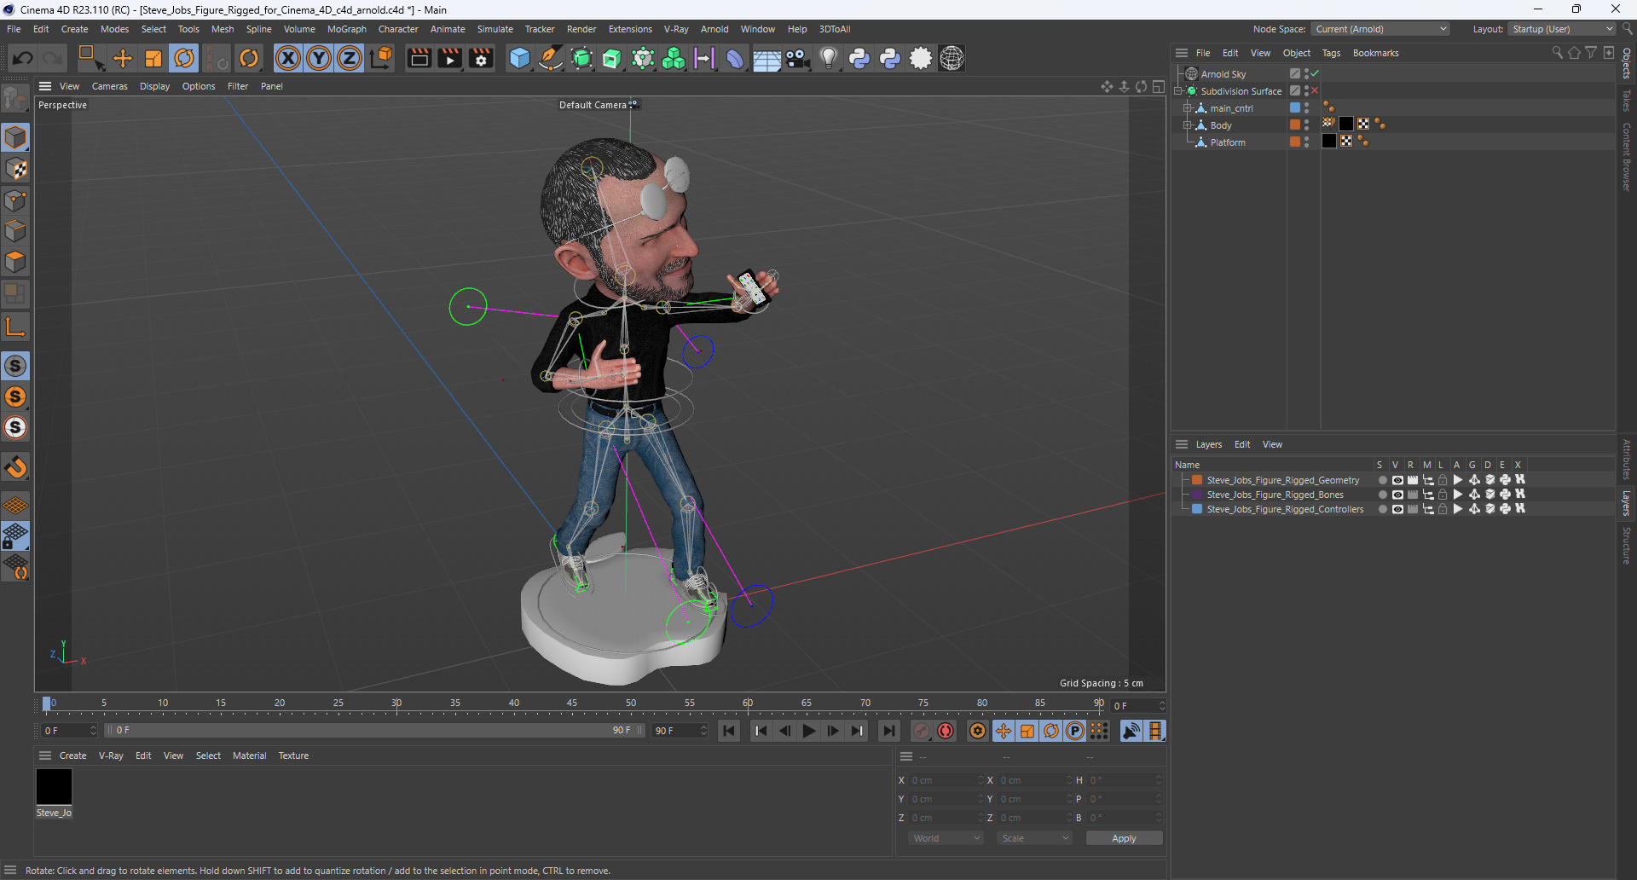This screenshot has width=1637, height=880.
Task: Click the Steve_Jobs_Figure_Rigged_Geometry layer color swatch
Action: (1197, 480)
